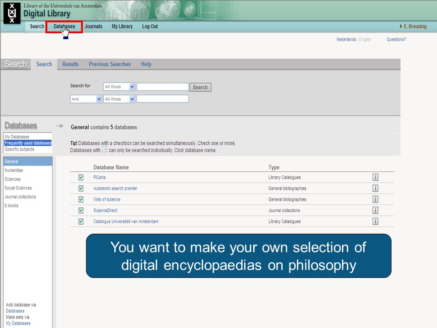437x328 pixels.
Task: Click the University of Amsterdam logo
Action: coord(12,13)
